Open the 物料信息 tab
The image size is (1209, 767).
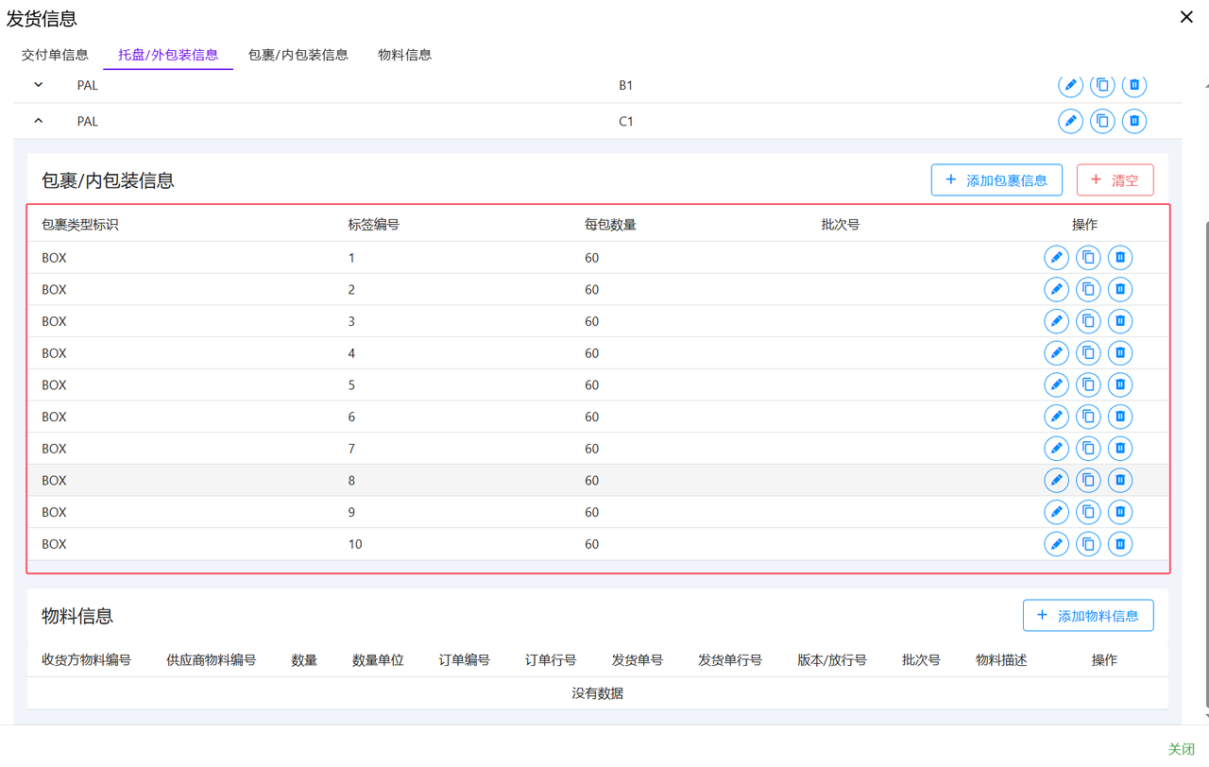coord(404,55)
